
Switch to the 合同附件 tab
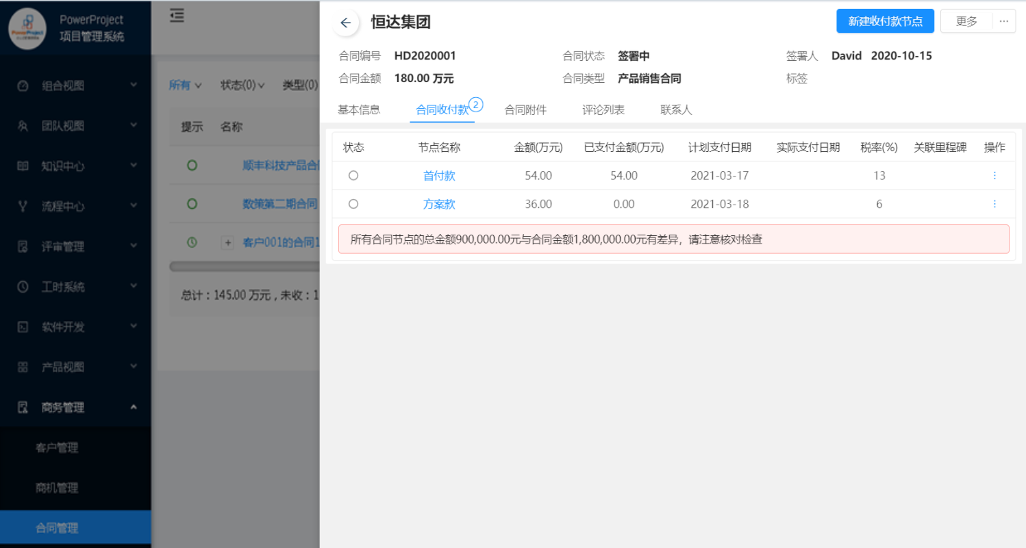(525, 109)
